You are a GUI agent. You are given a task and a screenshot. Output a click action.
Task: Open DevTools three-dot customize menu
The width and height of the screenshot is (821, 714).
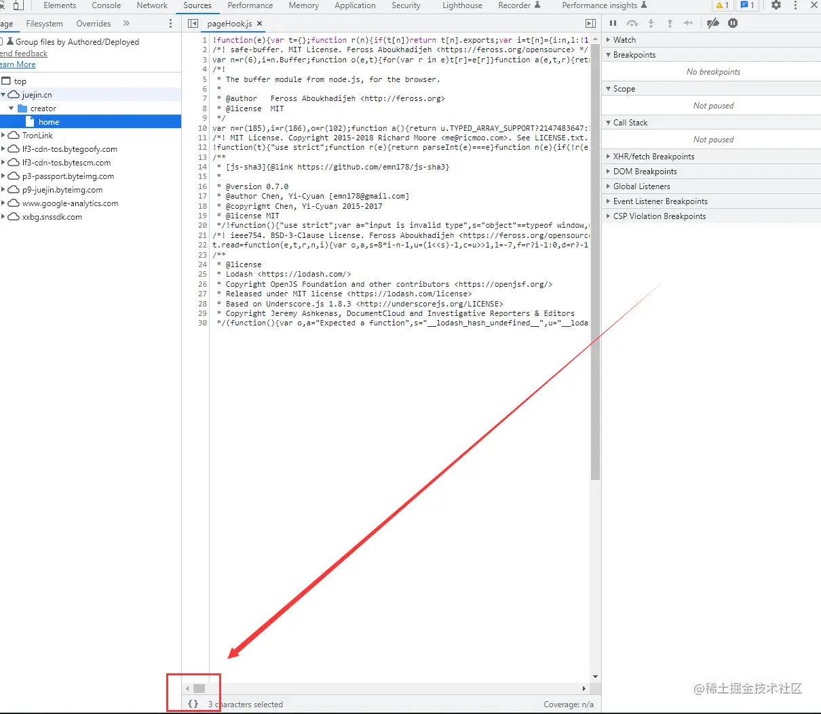coord(795,5)
